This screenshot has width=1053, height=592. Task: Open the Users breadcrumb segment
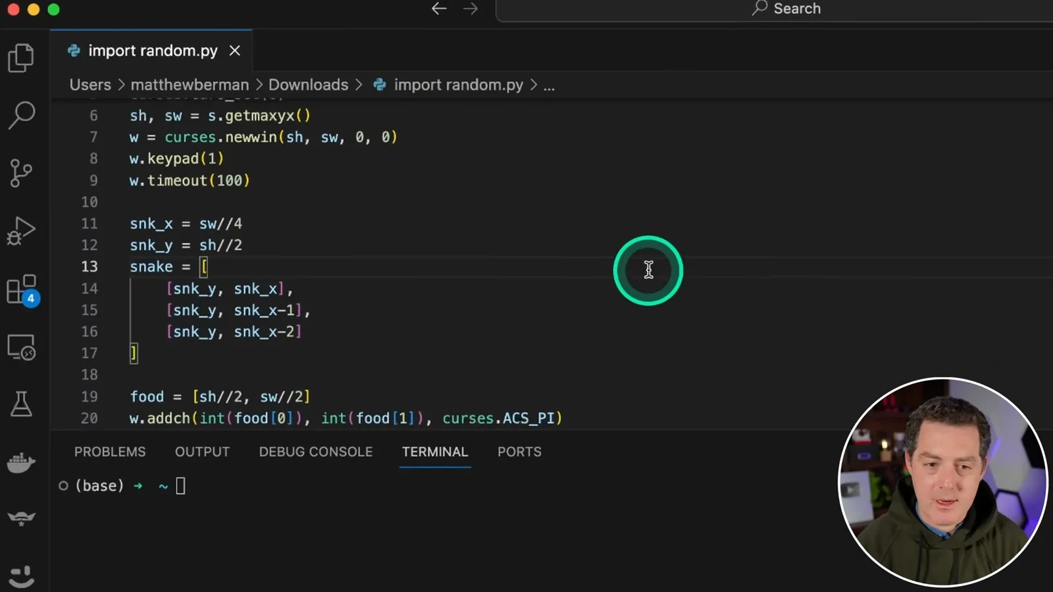tap(90, 85)
